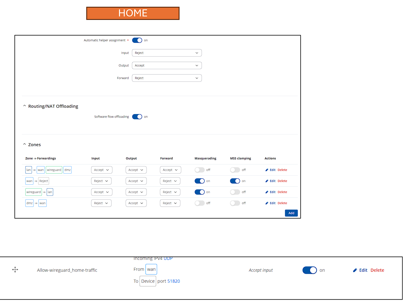The image size is (406, 306).
Task: Click the HOME orange banner
Action: tap(133, 13)
